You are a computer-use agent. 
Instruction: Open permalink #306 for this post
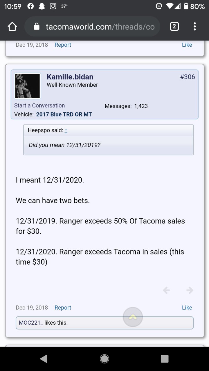point(188,77)
